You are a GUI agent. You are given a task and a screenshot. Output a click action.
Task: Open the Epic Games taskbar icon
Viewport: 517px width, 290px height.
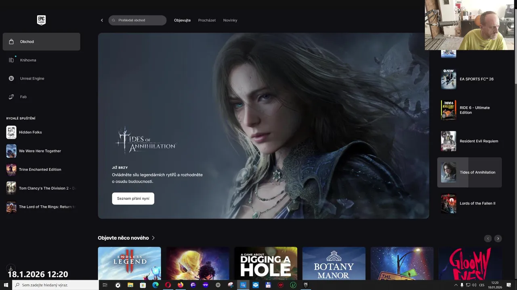306,285
